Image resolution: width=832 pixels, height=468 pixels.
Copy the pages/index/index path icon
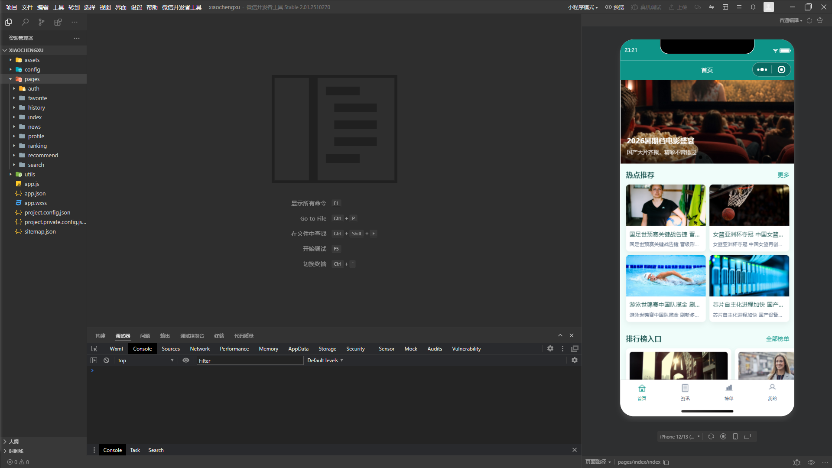click(x=666, y=462)
